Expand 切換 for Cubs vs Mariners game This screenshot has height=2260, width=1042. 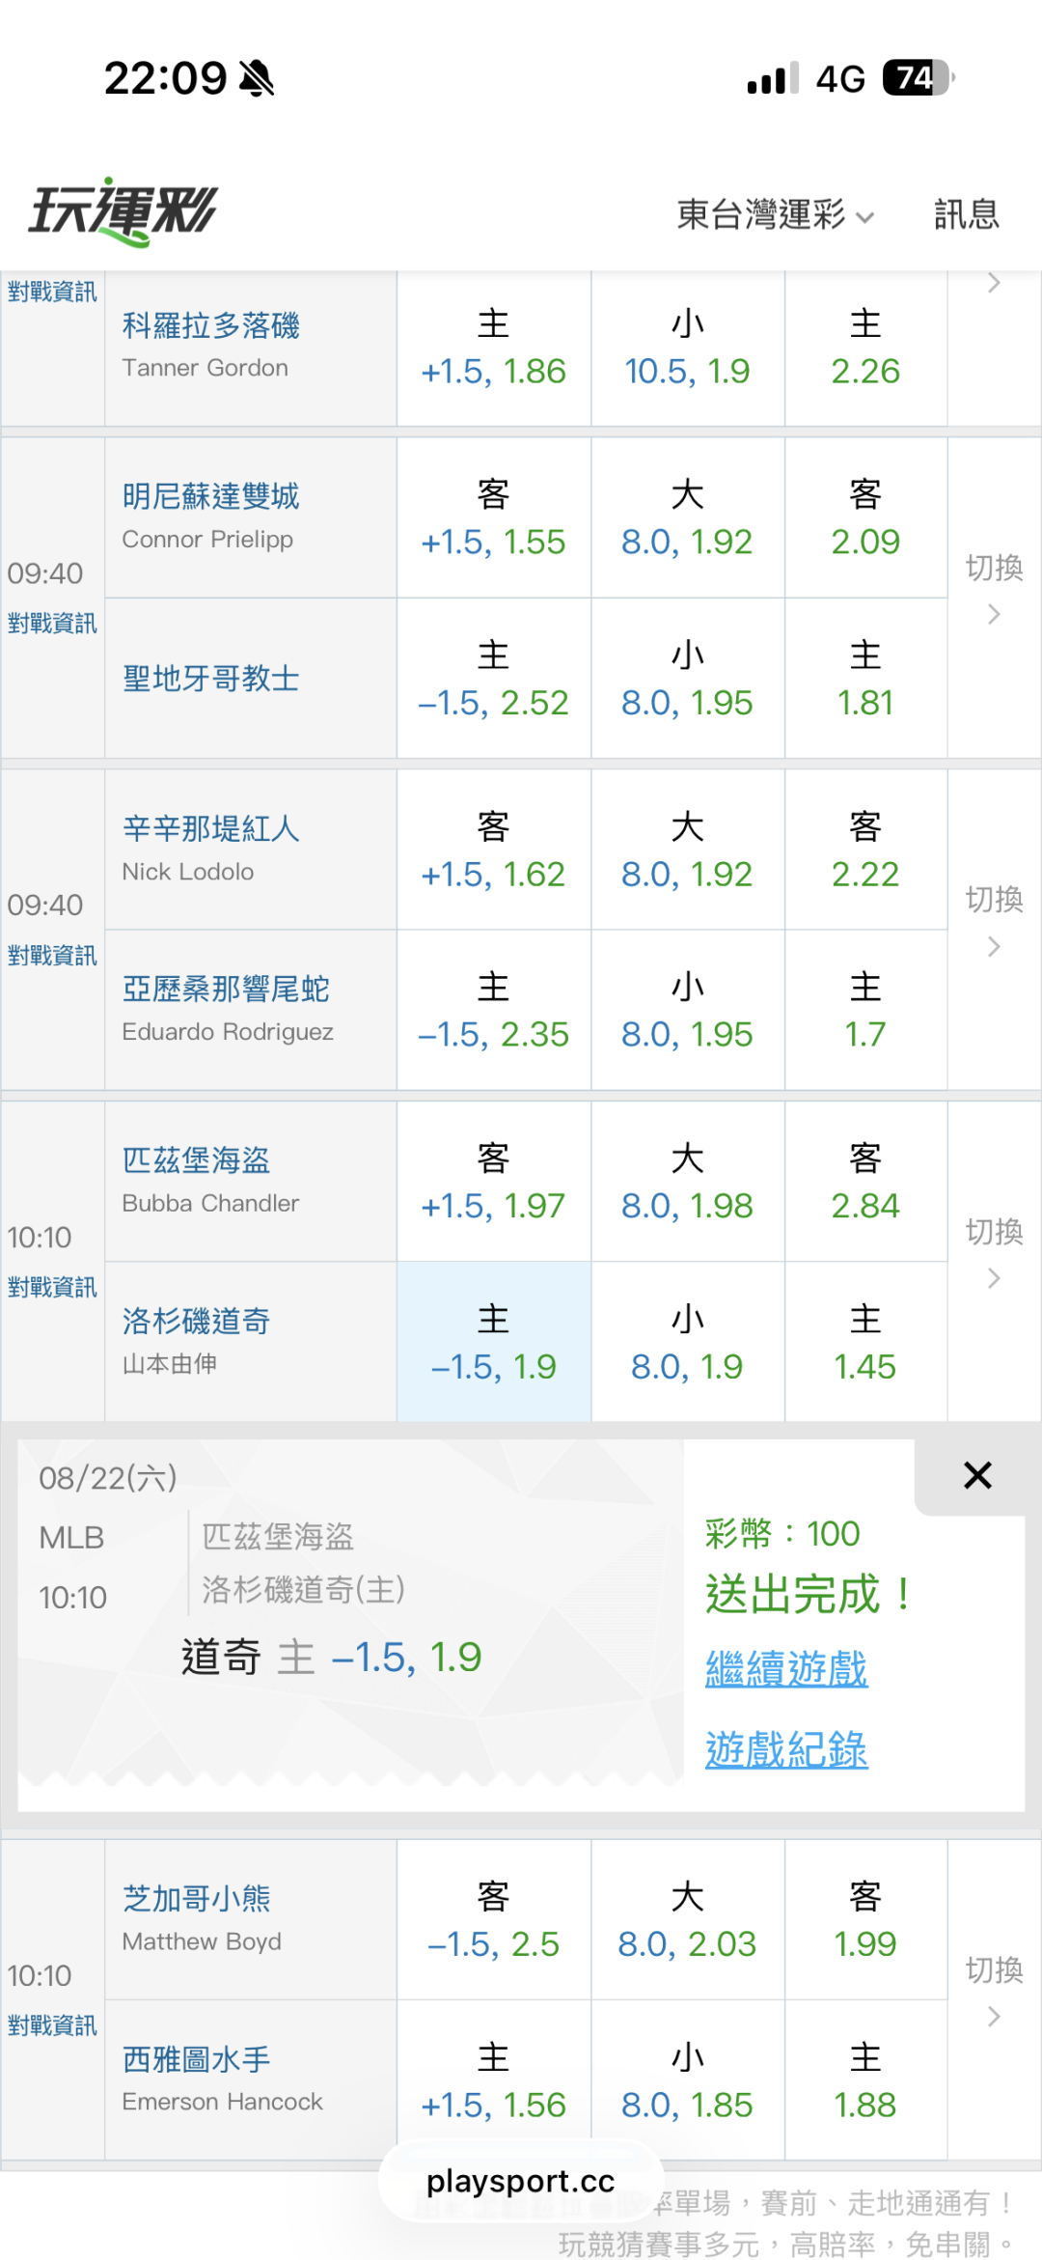994,1991
